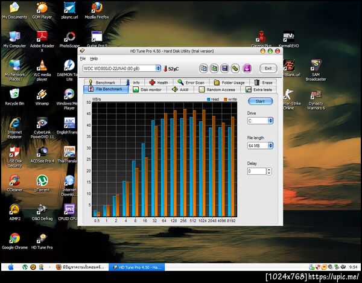Select the µTorrent desktop shortcut
Viewport: 362px width, 283px height.
[42, 182]
